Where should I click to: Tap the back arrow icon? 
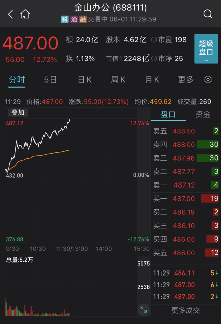tap(10, 14)
